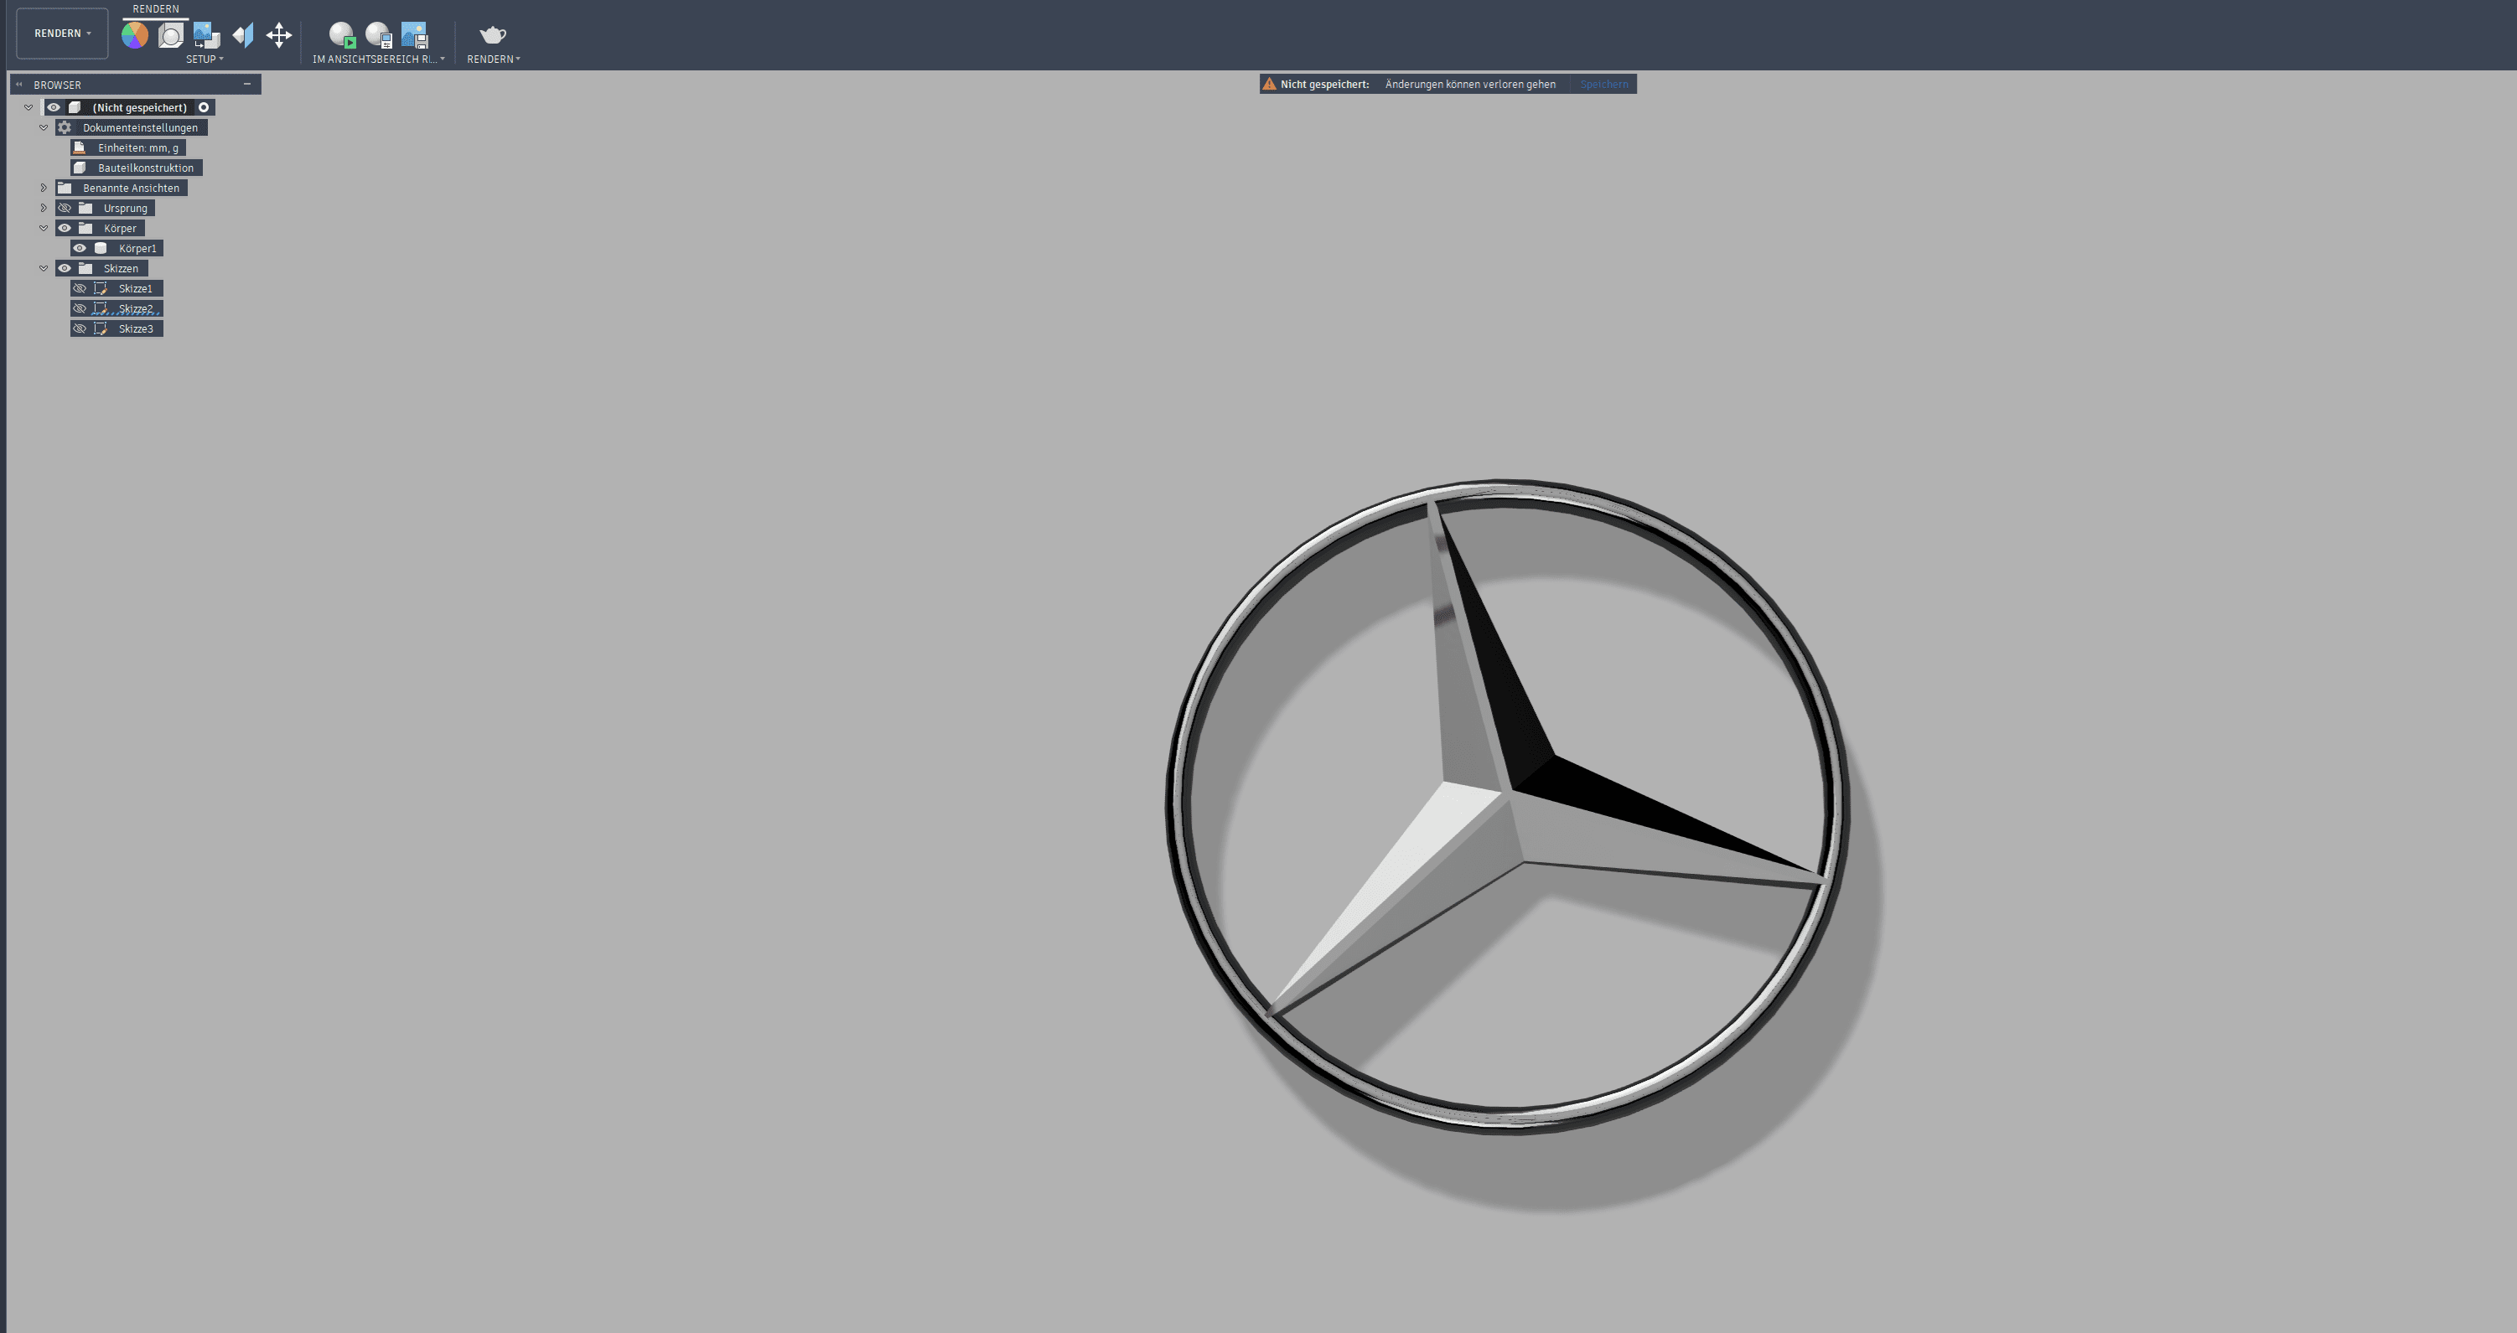Minimize the Browser panel with the dash
This screenshot has width=2517, height=1333.
point(247,84)
